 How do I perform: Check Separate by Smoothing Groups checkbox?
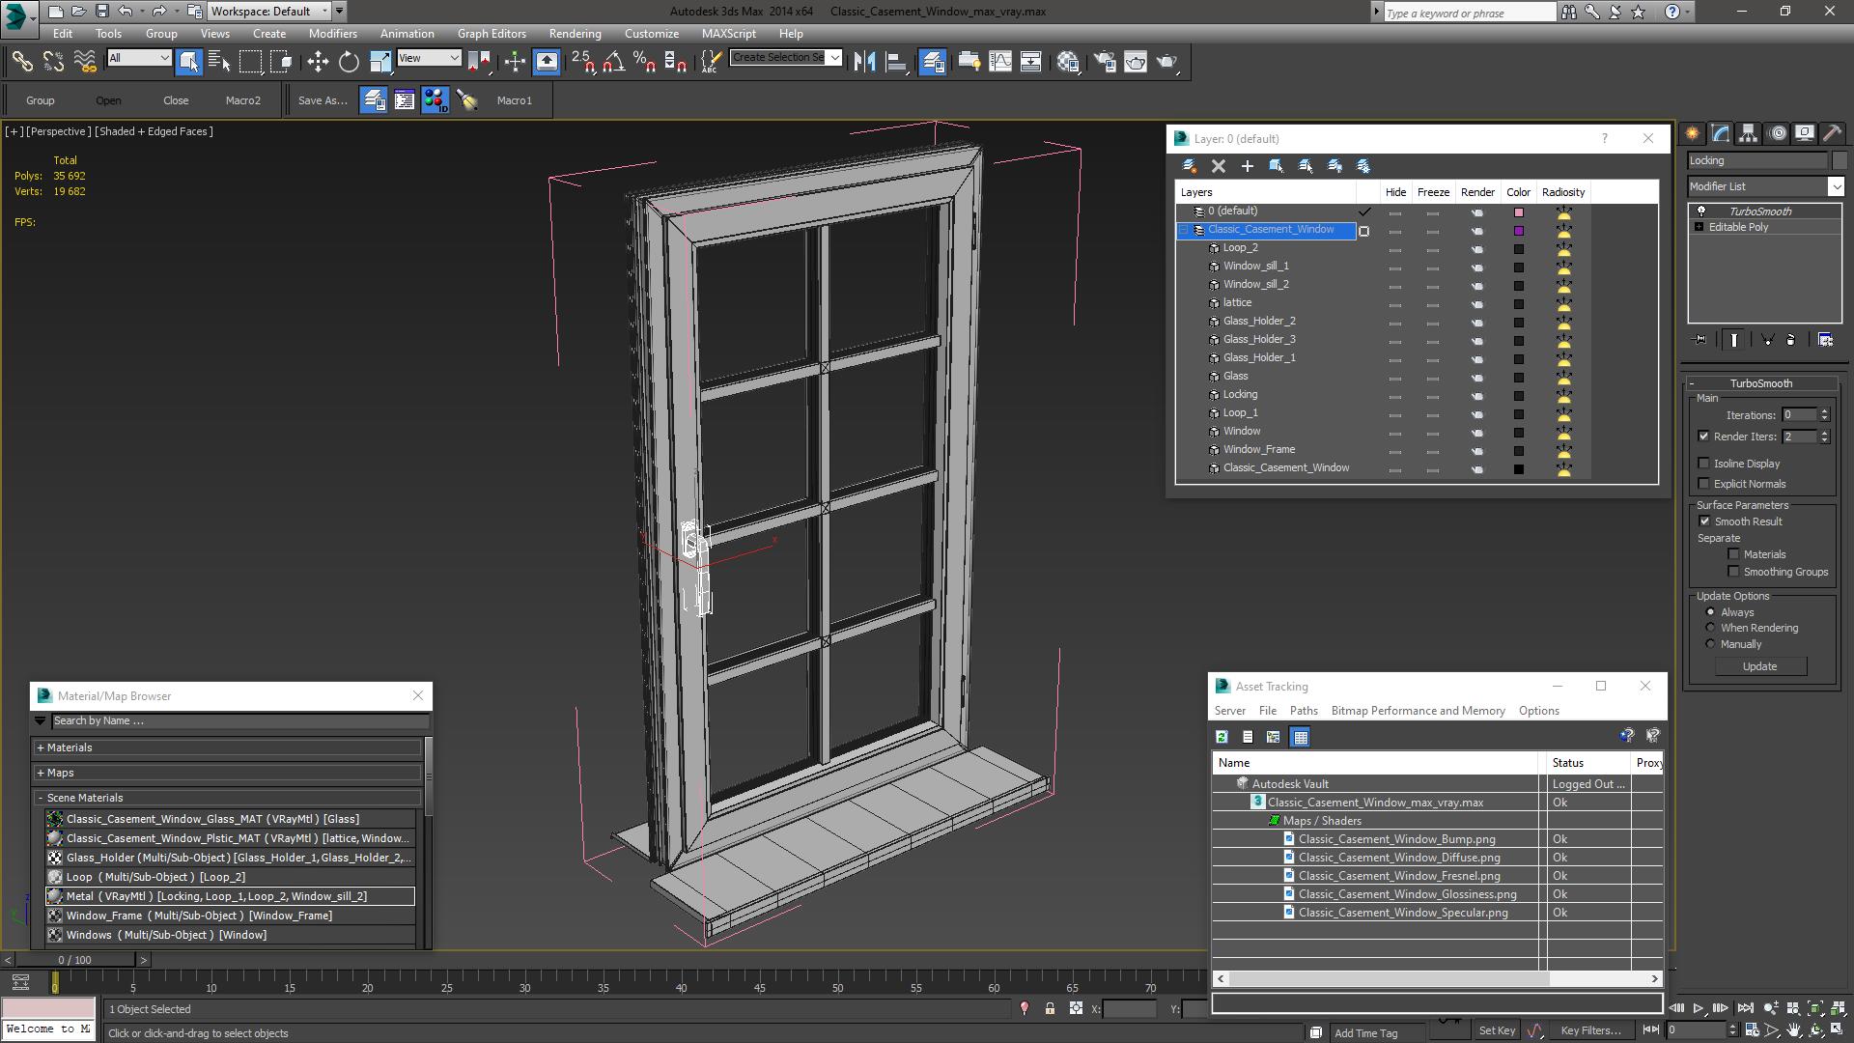(x=1734, y=572)
